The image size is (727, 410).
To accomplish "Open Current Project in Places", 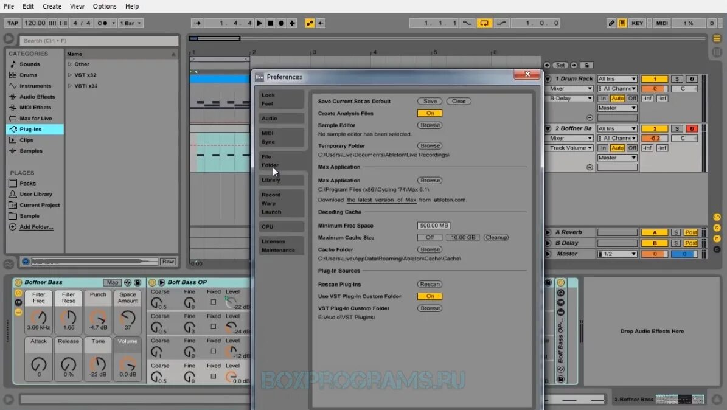I will coord(40,204).
